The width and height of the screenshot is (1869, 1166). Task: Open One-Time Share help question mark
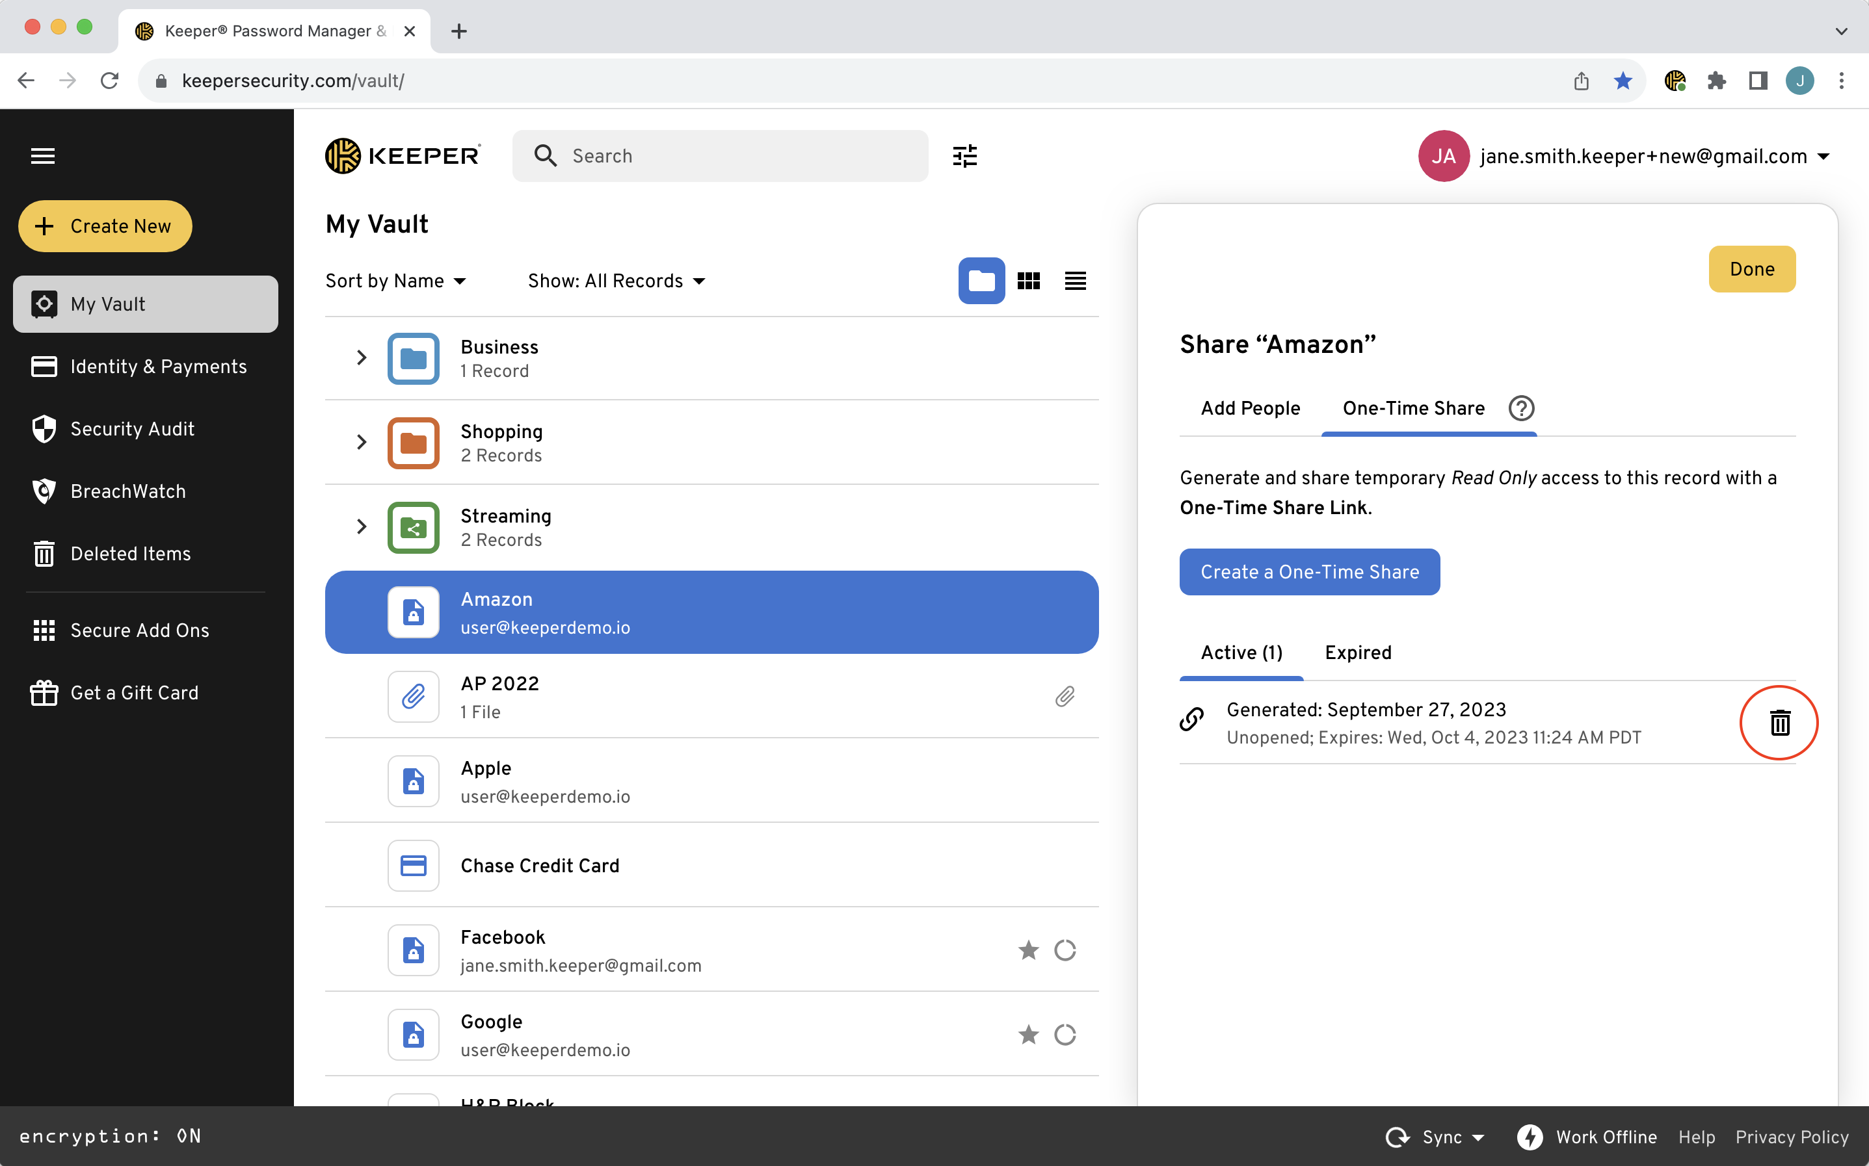1521,408
